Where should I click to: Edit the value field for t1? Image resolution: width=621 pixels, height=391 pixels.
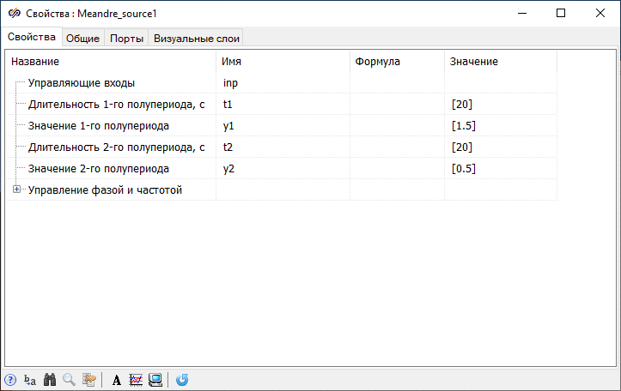500,105
